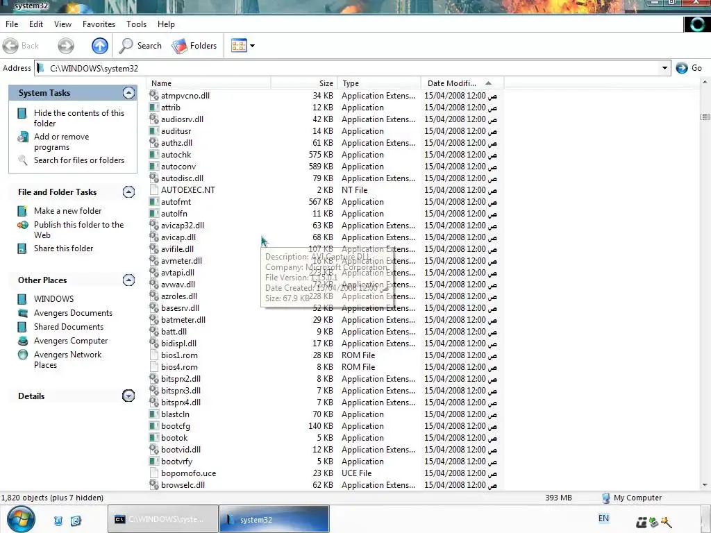Select the autochk application icon

[154, 155]
